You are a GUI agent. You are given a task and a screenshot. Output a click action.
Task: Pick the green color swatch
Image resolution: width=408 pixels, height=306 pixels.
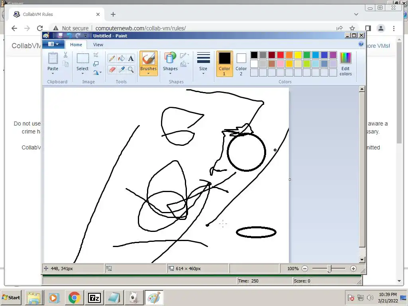click(x=307, y=55)
